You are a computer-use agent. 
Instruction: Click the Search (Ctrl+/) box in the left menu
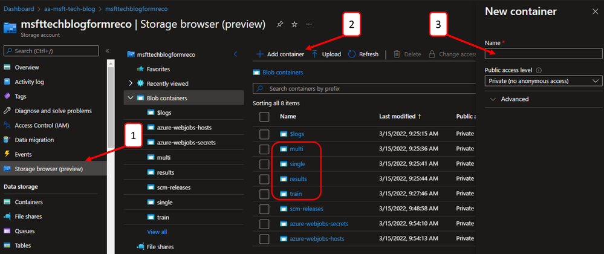pyautogui.click(x=51, y=51)
